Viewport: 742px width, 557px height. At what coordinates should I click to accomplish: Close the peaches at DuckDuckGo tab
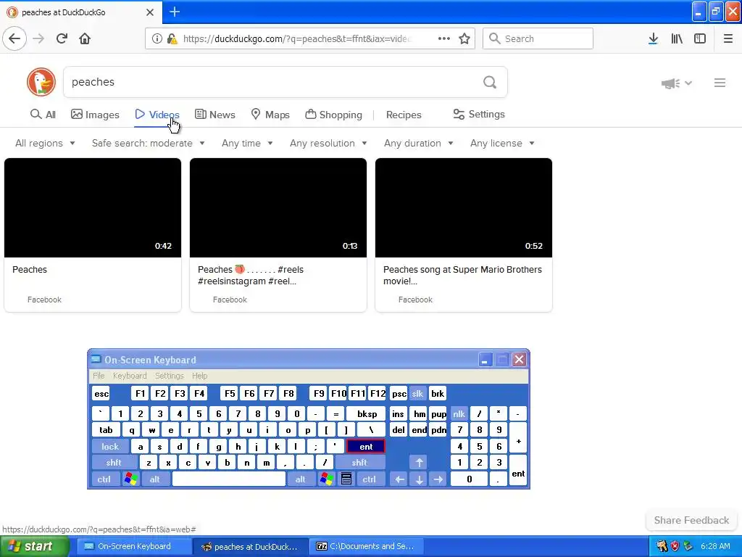click(x=150, y=12)
